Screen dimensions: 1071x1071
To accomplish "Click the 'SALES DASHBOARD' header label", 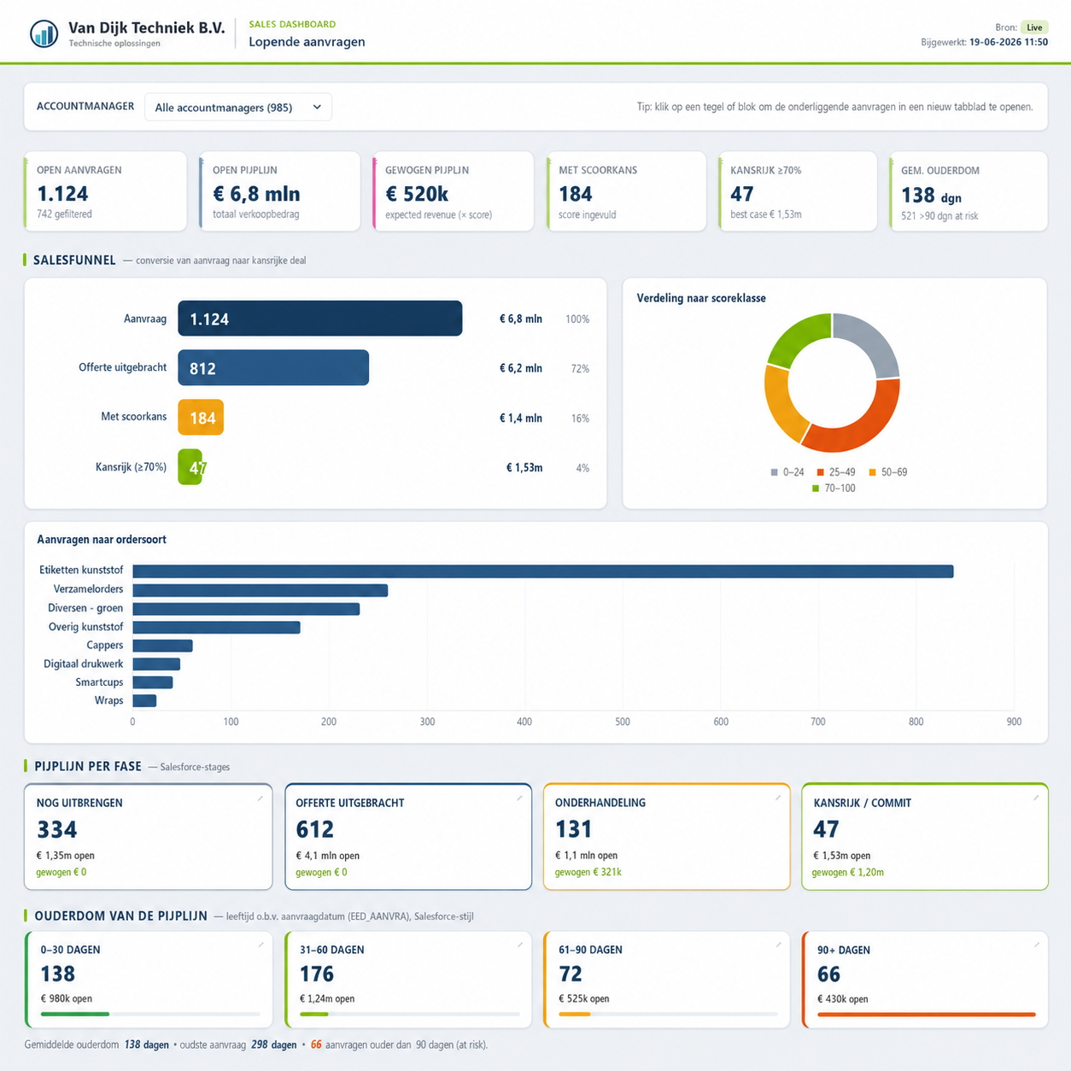I will point(292,24).
